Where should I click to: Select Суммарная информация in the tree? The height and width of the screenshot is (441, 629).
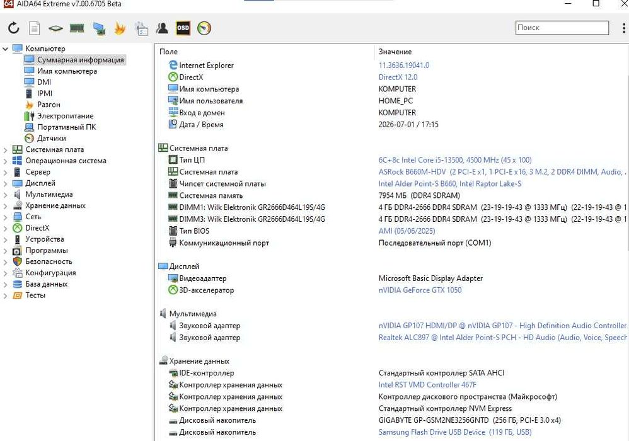pyautogui.click(x=81, y=60)
